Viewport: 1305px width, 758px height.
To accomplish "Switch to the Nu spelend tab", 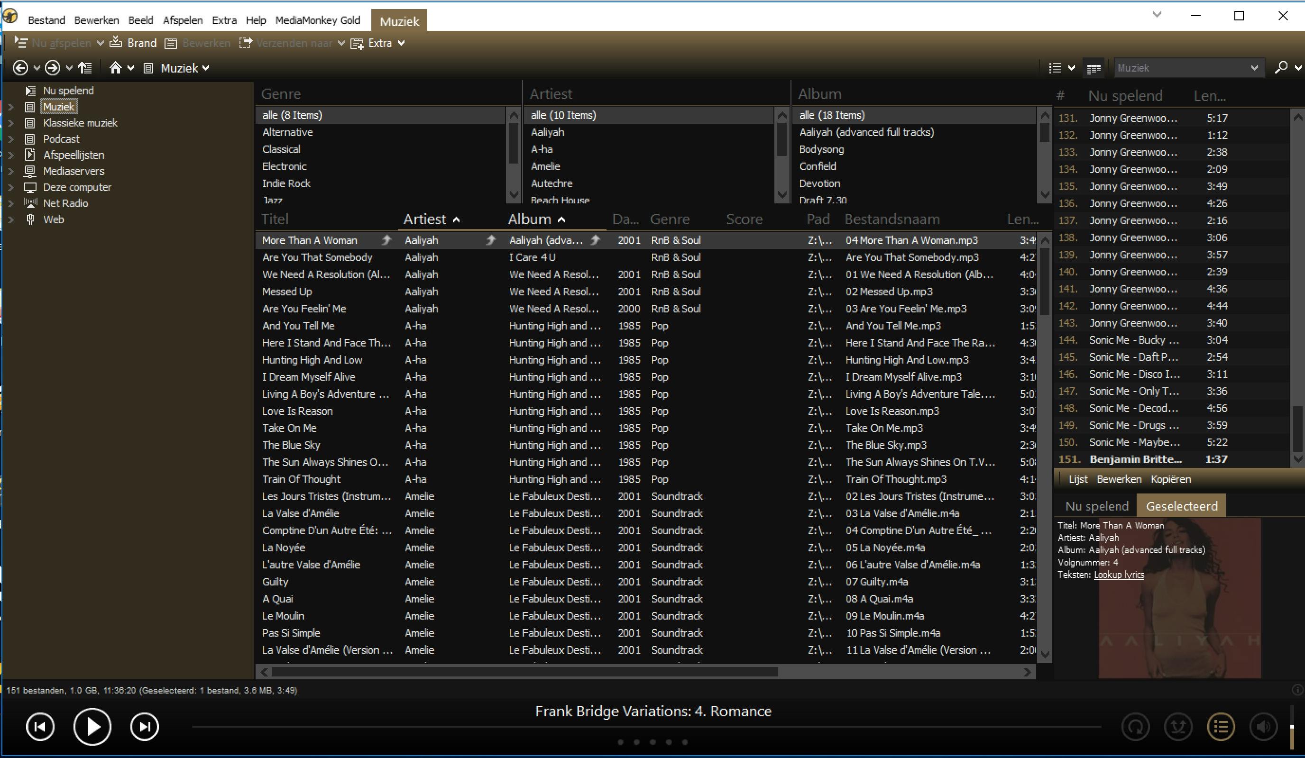I will pos(1096,506).
